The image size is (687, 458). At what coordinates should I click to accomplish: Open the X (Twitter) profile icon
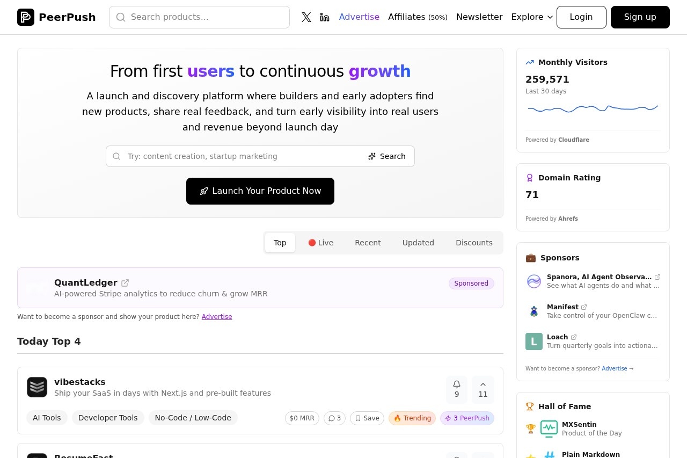(x=306, y=17)
